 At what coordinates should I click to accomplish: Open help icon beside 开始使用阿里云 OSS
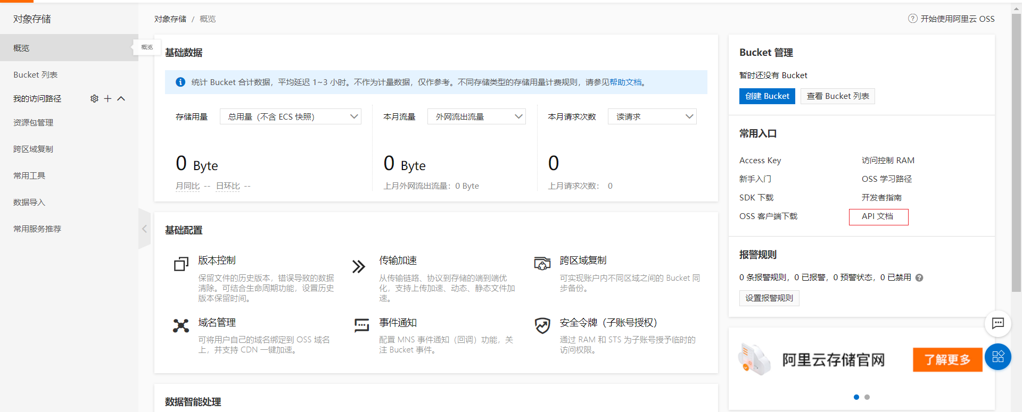pos(913,19)
